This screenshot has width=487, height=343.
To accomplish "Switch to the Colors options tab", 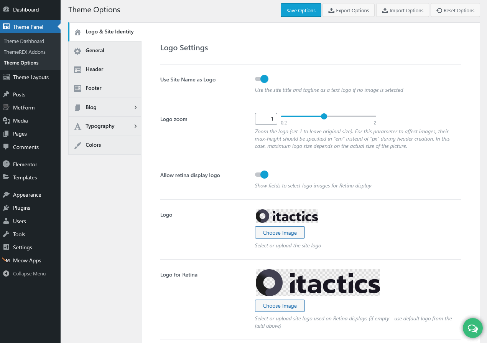I will (x=105, y=145).
